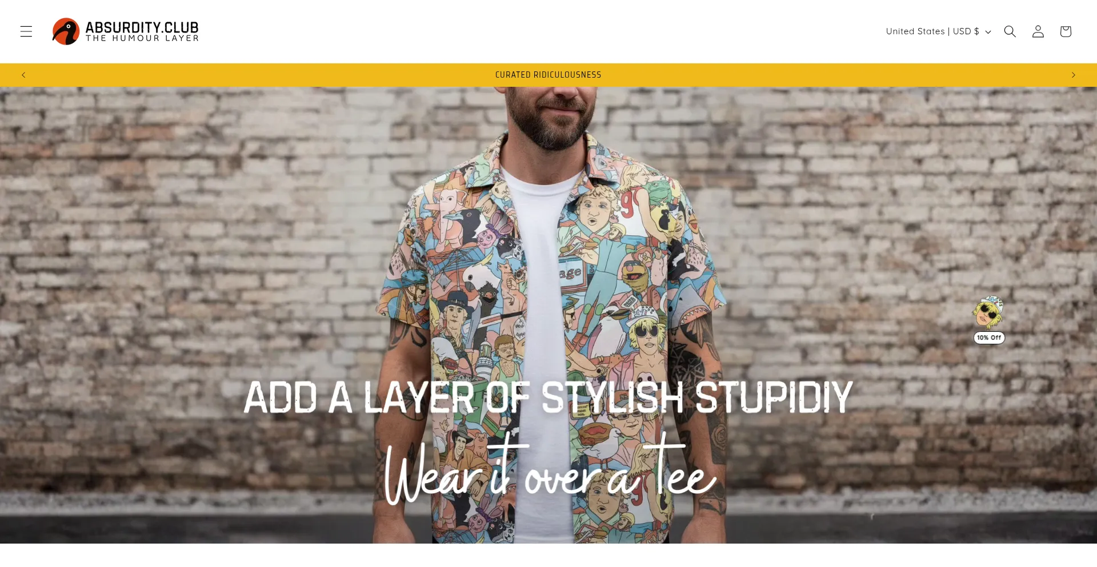
Task: Open the United States | USD $ selector
Action: click(938, 31)
